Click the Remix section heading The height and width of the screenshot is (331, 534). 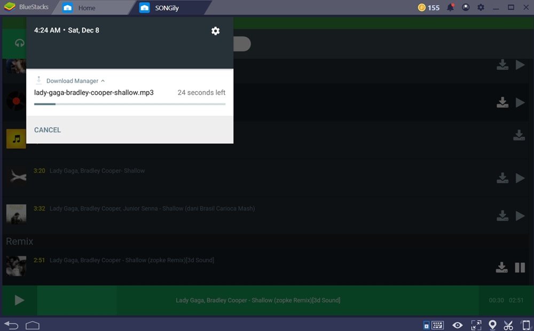pos(19,241)
